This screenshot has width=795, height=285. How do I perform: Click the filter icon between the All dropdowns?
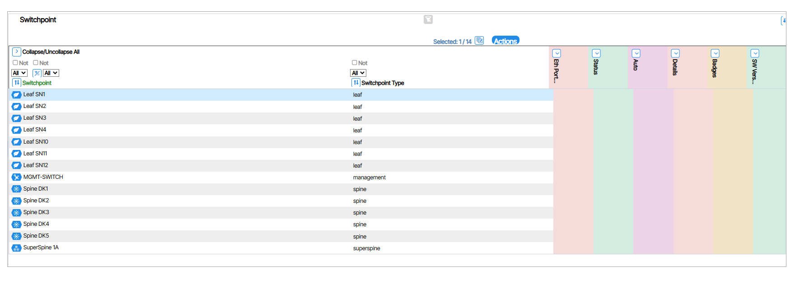point(37,73)
